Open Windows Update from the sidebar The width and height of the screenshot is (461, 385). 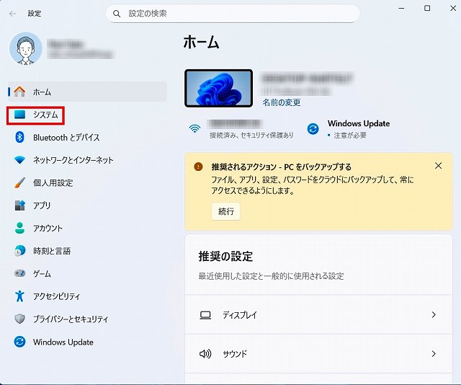(63, 342)
